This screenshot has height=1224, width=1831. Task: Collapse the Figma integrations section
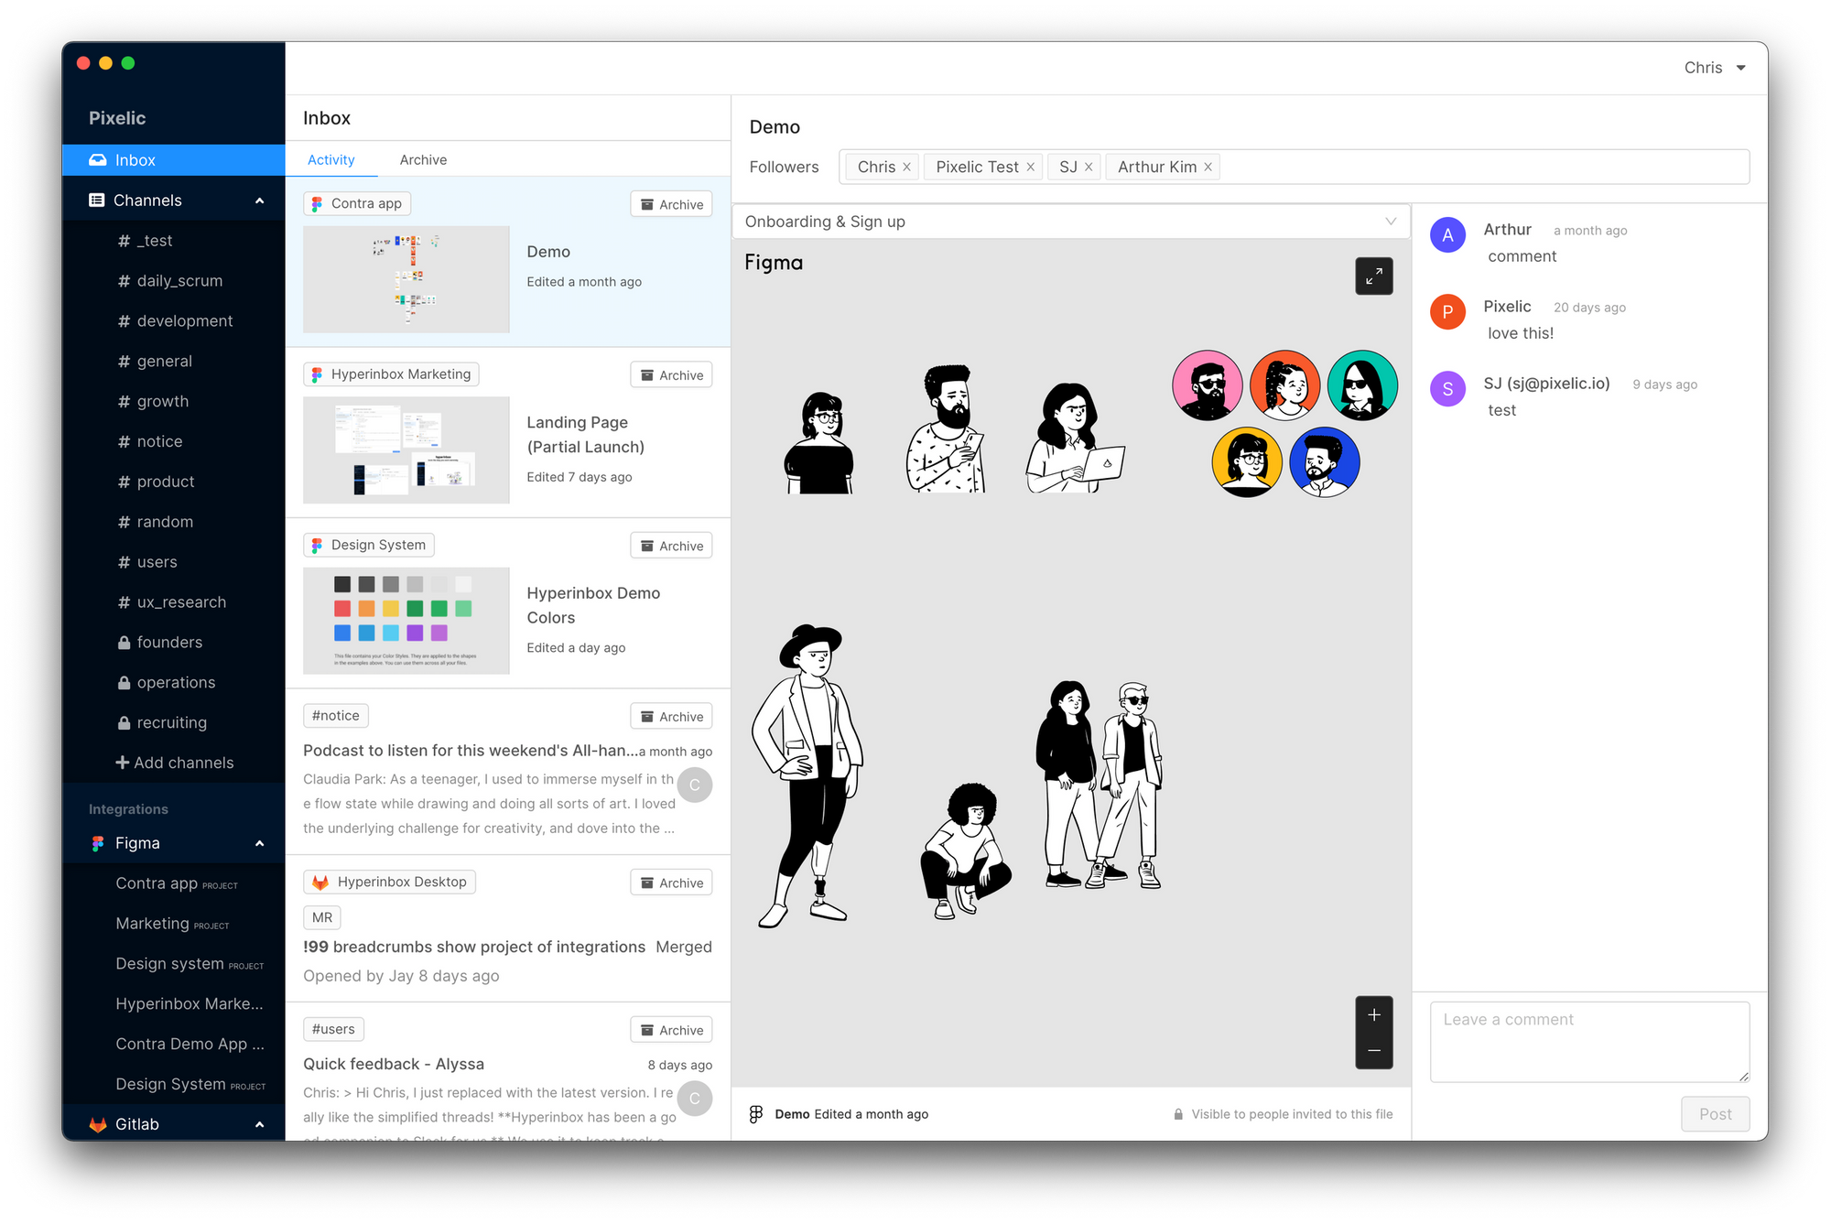pos(259,843)
